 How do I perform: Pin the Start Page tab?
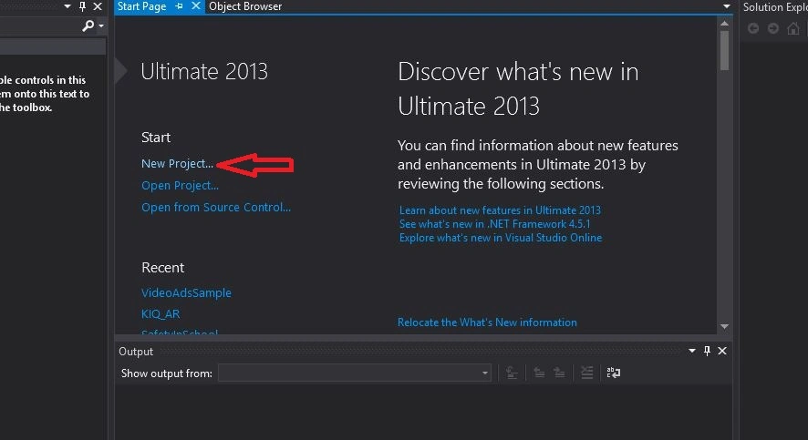180,6
